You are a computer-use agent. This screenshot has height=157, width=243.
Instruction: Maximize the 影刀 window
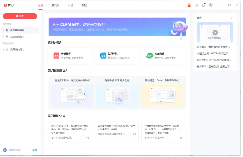pyautogui.click(x=230, y=5)
